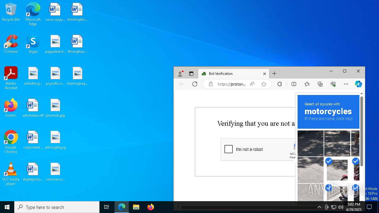Viewport: 379px width, 213px height.
Task: Select the artistvideo.rtf file icon
Action: click(x=33, y=108)
